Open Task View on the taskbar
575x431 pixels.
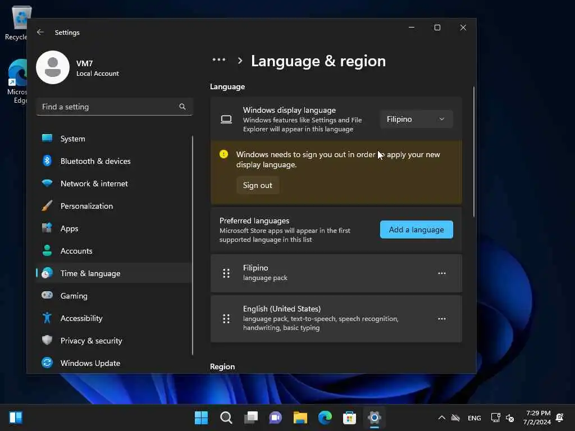251,418
